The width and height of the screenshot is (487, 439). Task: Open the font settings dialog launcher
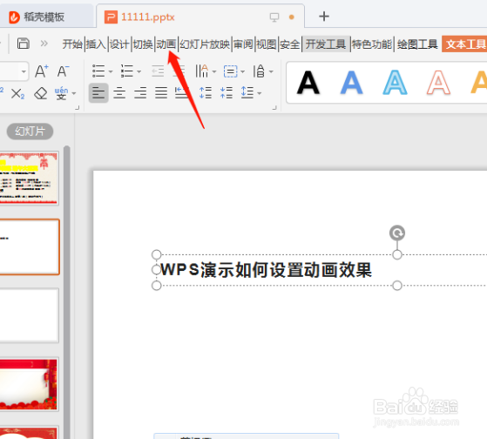78,108
